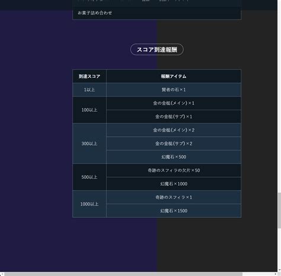Viewport: 281px width, 276px height.
Task: Click the 500以上 score cell
Action: point(90,177)
